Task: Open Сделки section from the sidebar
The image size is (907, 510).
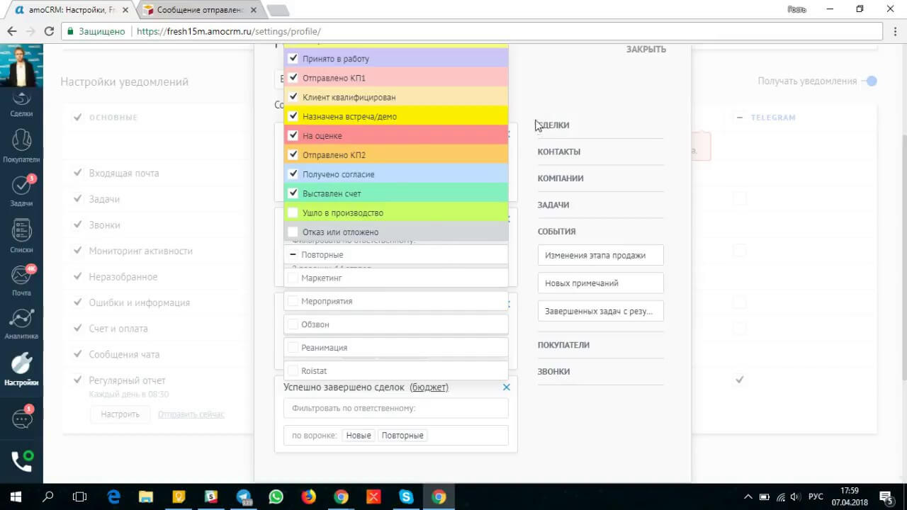Action: (21, 104)
